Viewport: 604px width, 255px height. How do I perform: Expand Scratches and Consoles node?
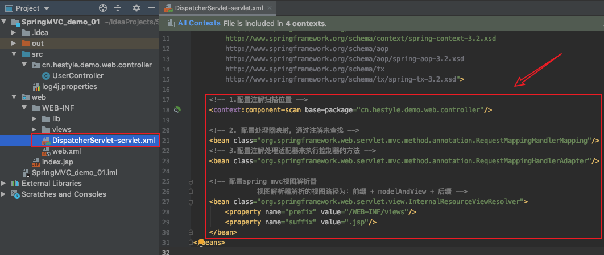[4, 194]
